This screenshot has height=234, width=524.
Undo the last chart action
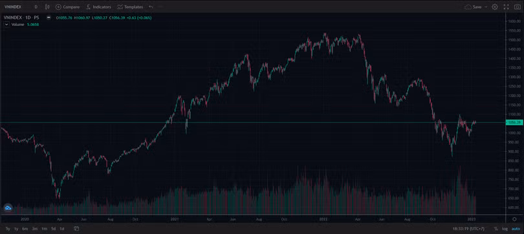pyautogui.click(x=151, y=6)
